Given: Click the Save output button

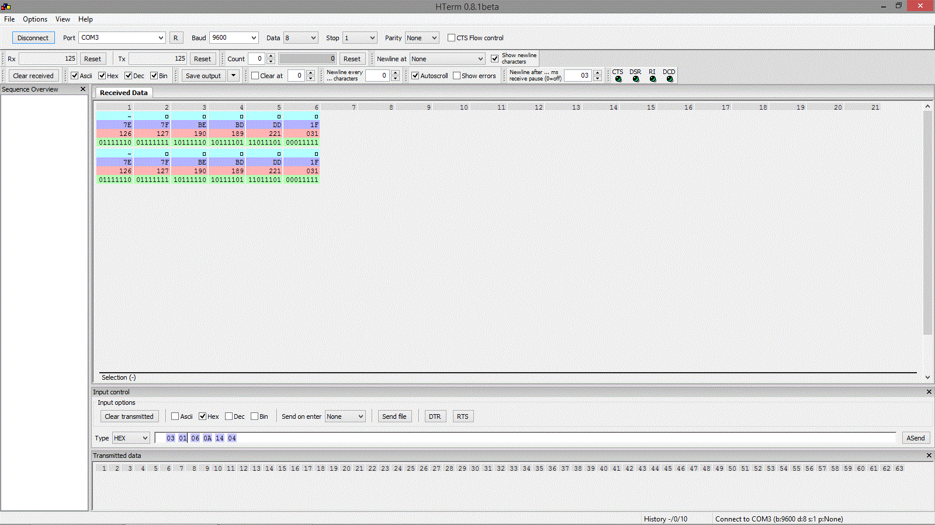Looking at the screenshot, I should tap(203, 76).
